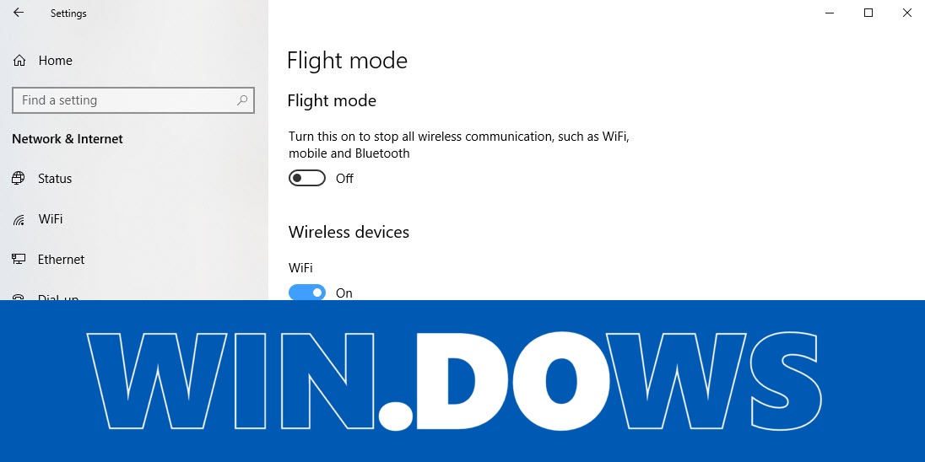Click the Find a setting search box
The width and height of the screenshot is (925, 462).
pos(133,100)
